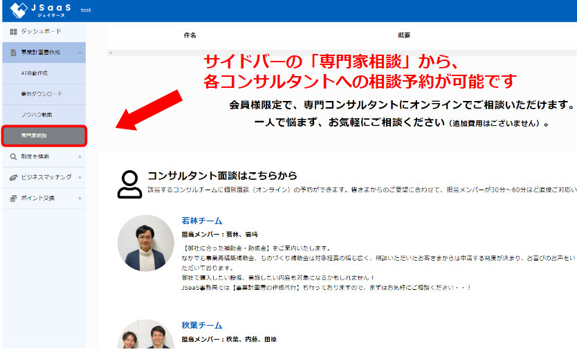Open the 制度を検索 menu label
This screenshot has height=350, width=577.
35,156
